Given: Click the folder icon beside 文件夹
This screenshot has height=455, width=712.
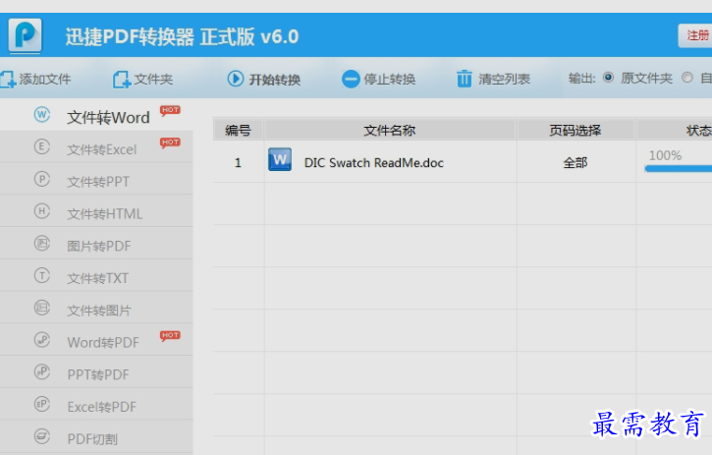Looking at the screenshot, I should pyautogui.click(x=122, y=80).
